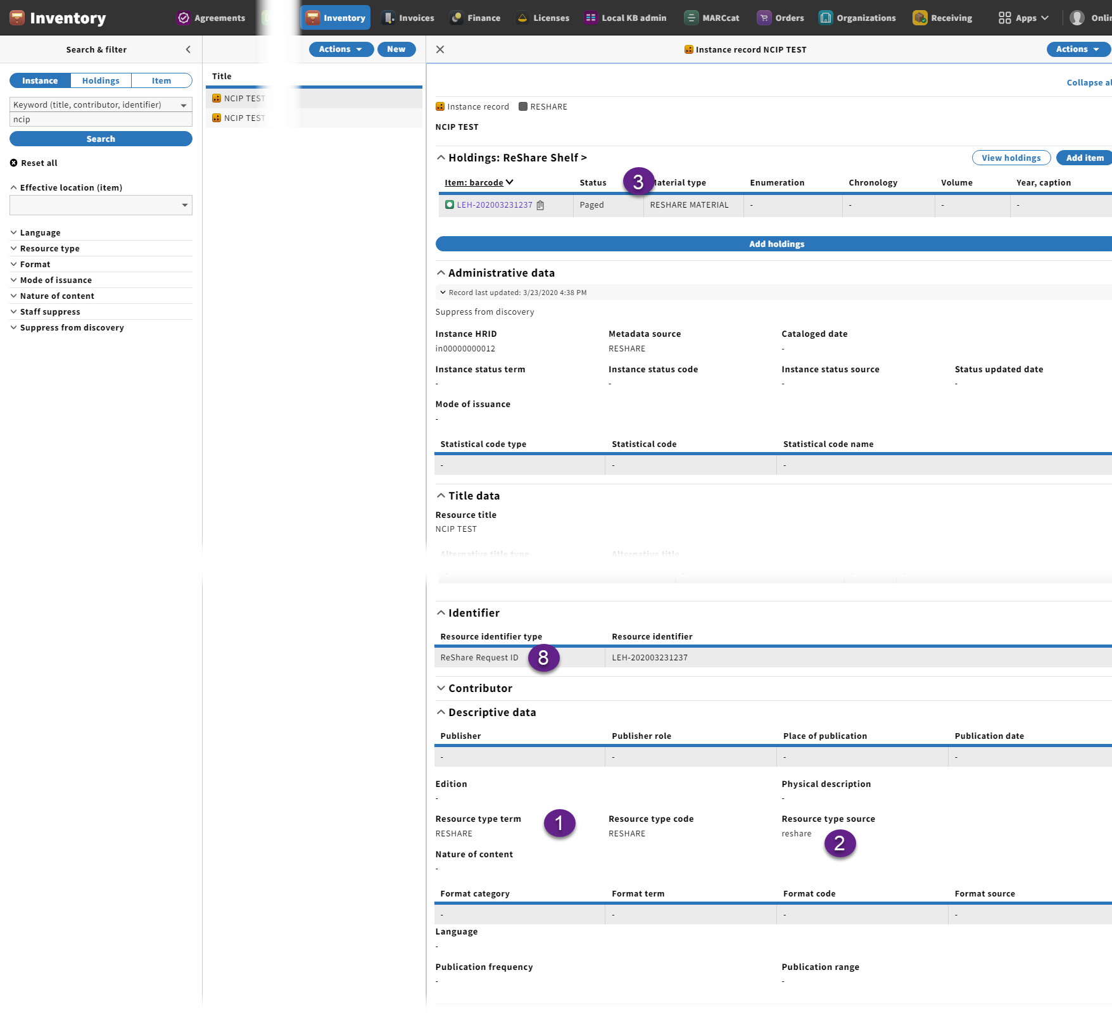The width and height of the screenshot is (1112, 1013).
Task: Click the Inventory logo at top left
Action: click(x=17, y=18)
